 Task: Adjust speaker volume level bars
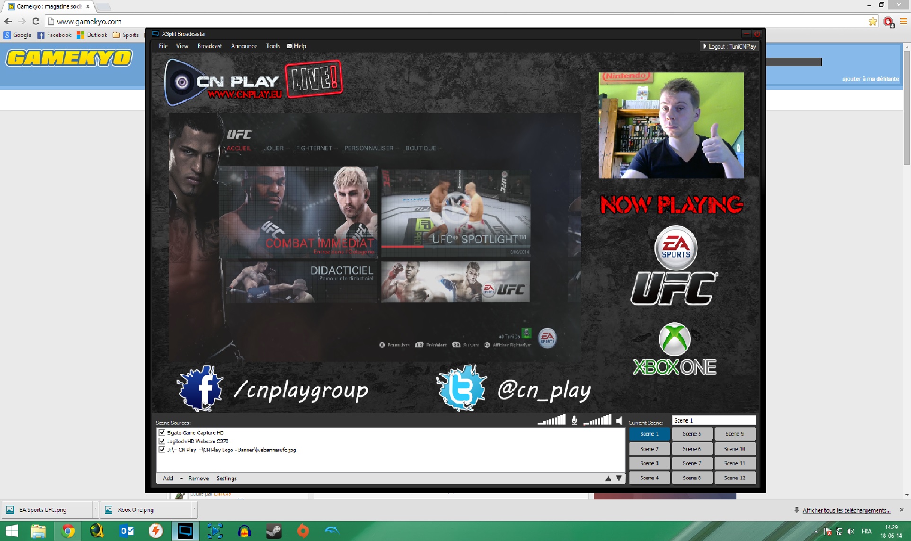597,420
